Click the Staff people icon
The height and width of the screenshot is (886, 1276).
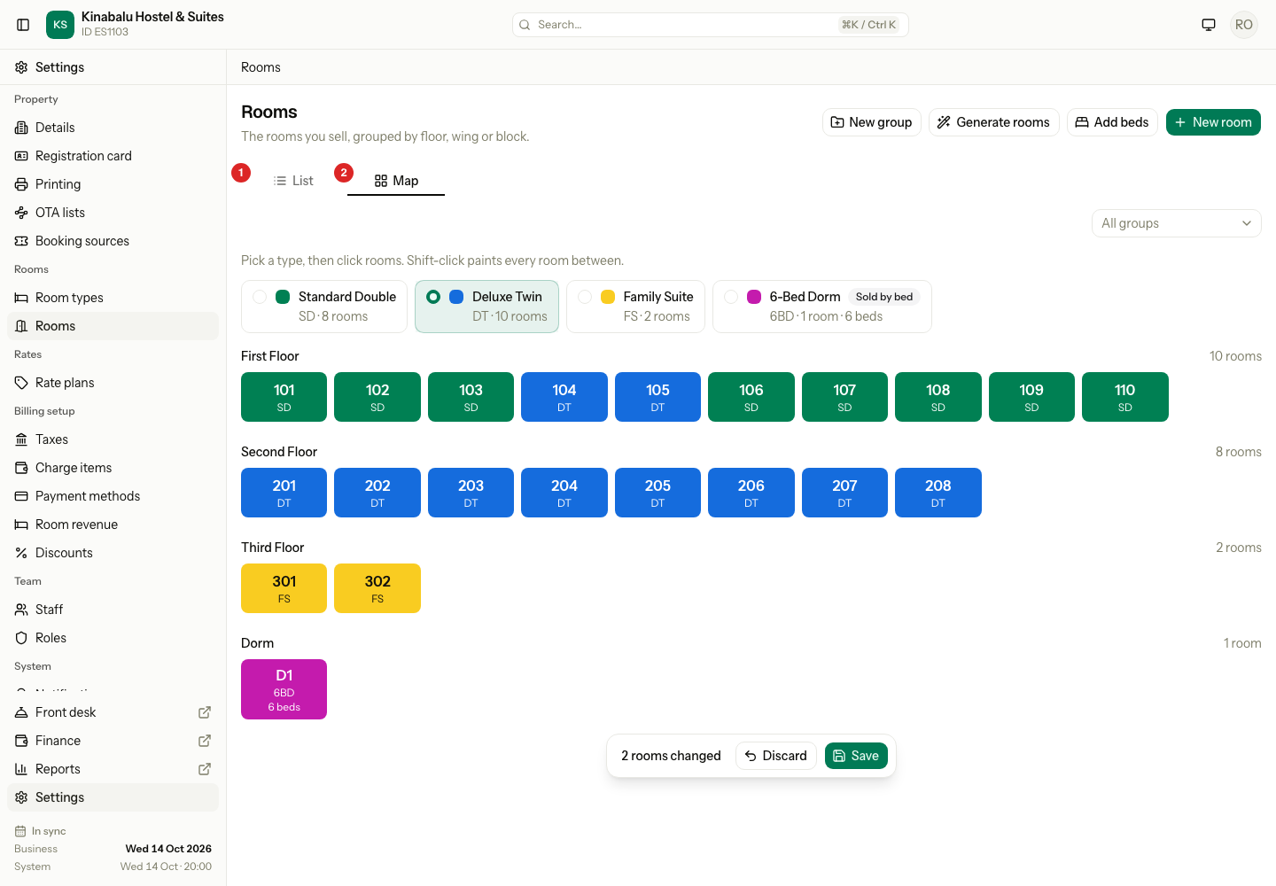(21, 610)
